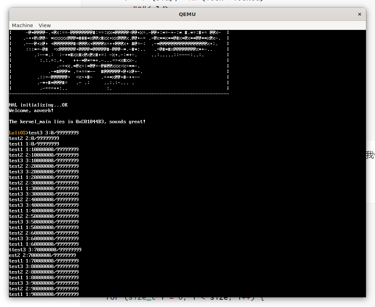
Task: Click the 'est2 2:70000000' truncated line
Action: pyautogui.click(x=42, y=255)
